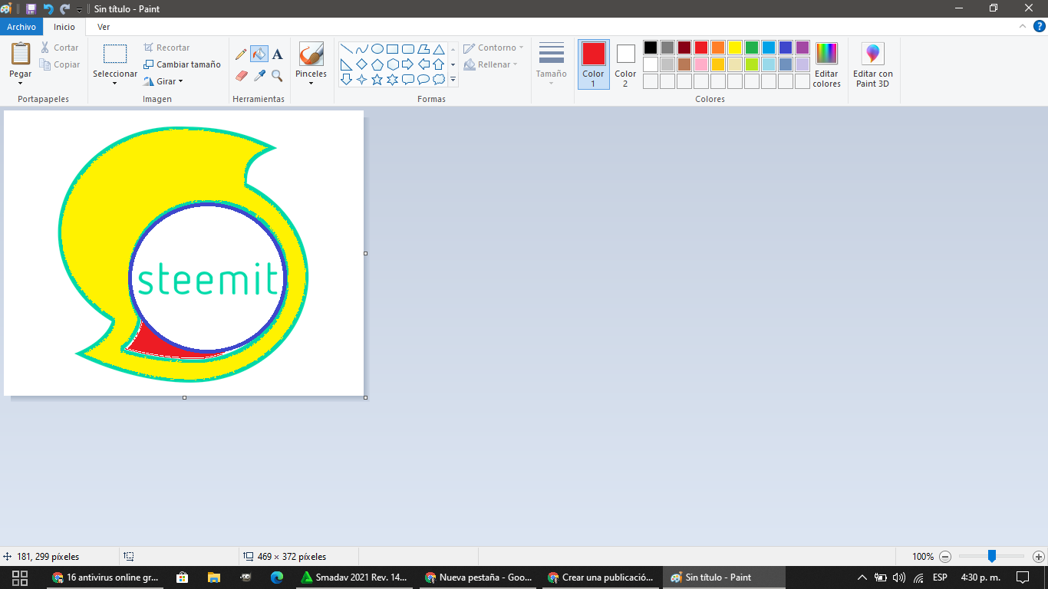This screenshot has width=1048, height=589.
Task: Select the Pencil tool
Action: pos(241,54)
